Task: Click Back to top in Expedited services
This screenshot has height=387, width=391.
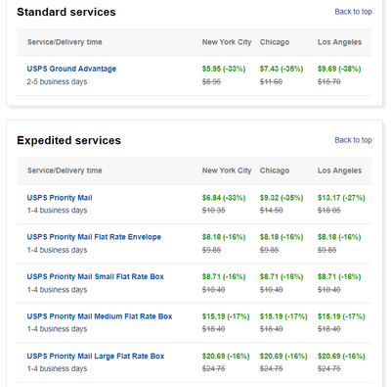Action: [x=353, y=140]
